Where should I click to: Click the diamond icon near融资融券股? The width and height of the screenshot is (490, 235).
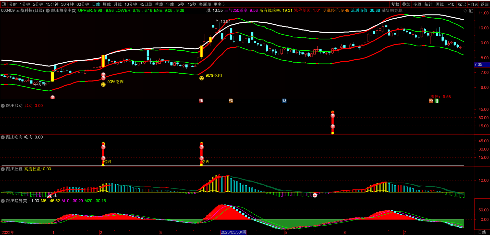[465, 11]
